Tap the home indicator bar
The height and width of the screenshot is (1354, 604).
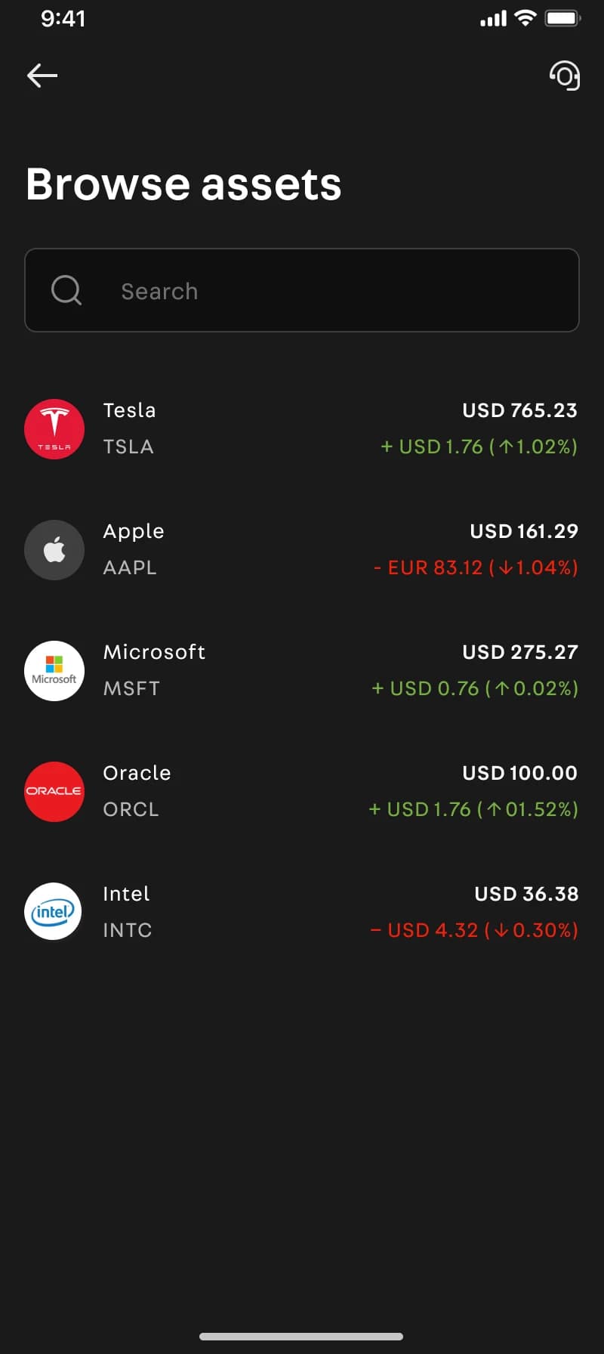[301, 1337]
